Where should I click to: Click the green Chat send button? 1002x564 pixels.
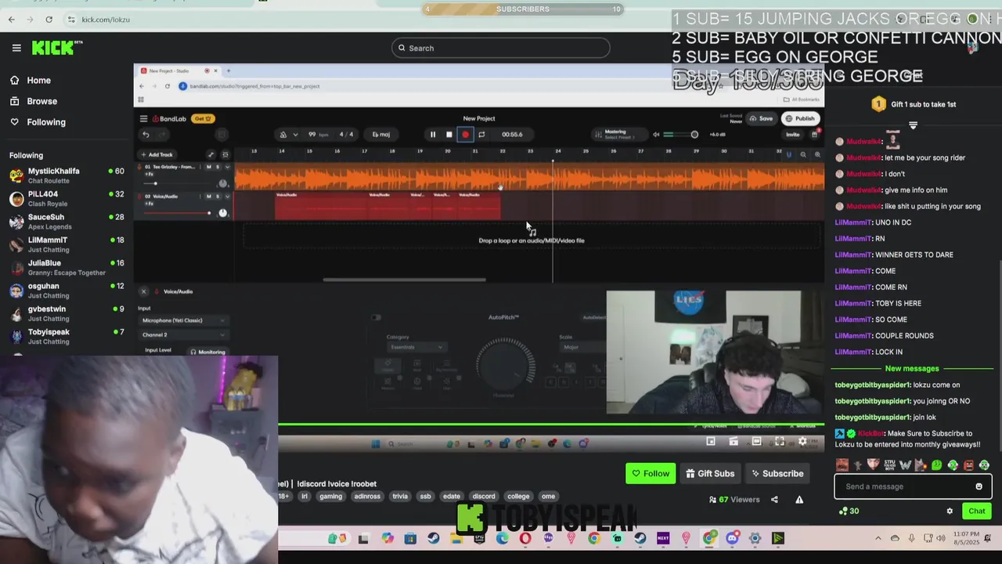point(977,511)
